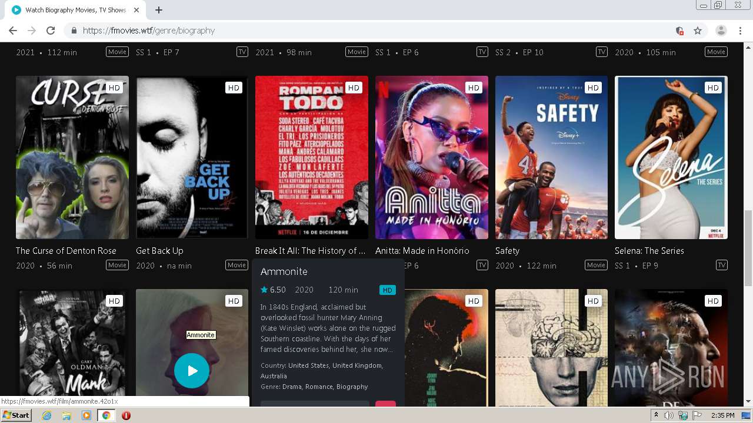Click the scrollbar up arrow
Screen dimensions: 753x423
(x=748, y=47)
